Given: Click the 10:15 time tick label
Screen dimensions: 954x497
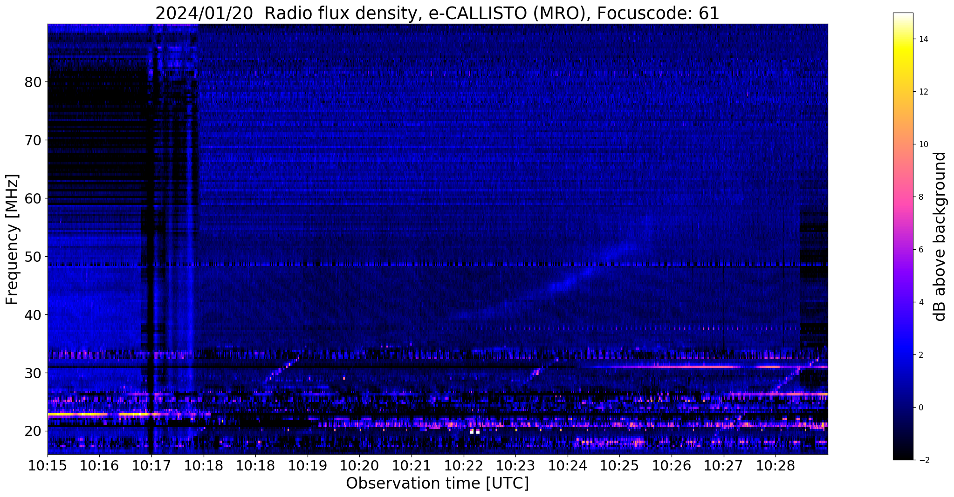Looking at the screenshot, I should [48, 466].
